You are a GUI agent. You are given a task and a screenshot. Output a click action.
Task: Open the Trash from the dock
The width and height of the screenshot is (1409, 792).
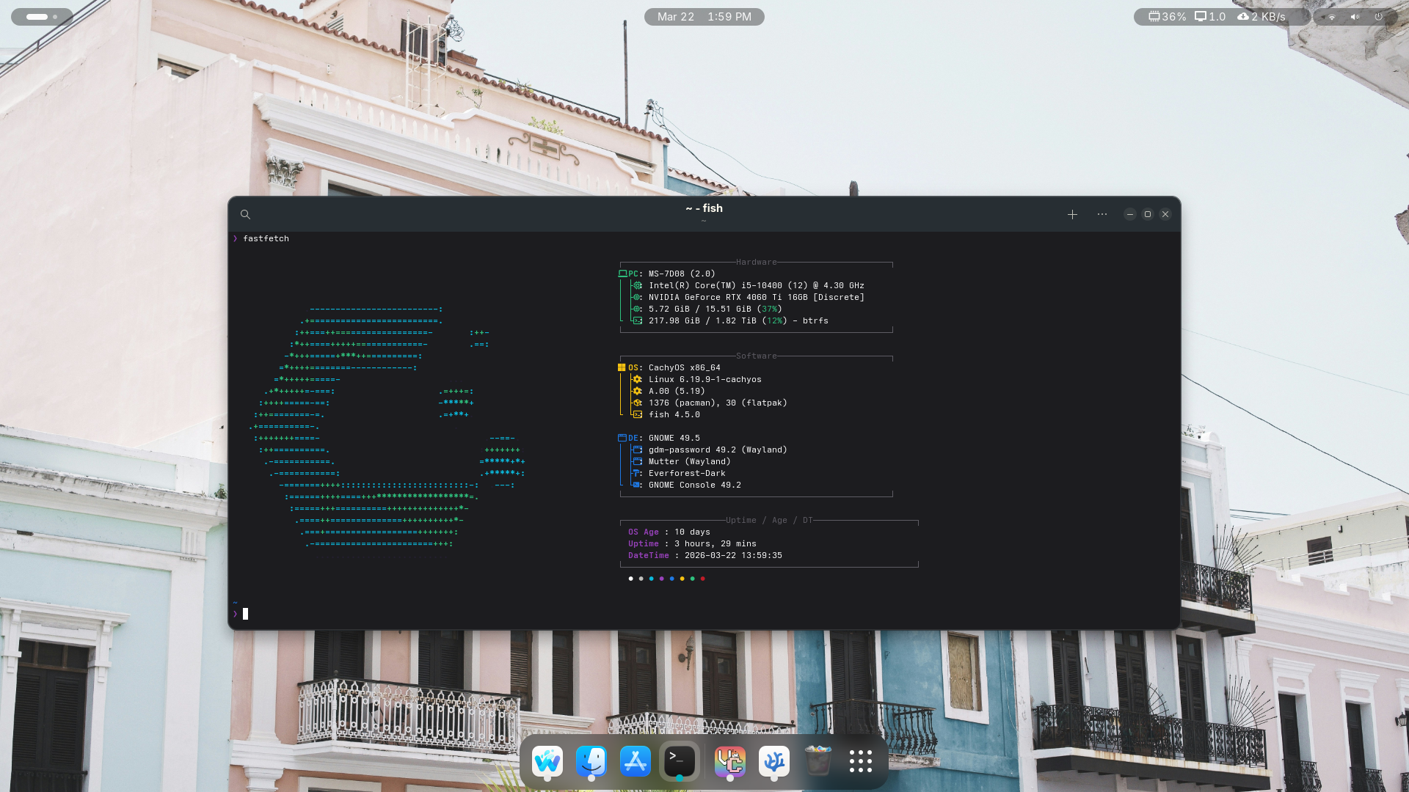tap(818, 761)
